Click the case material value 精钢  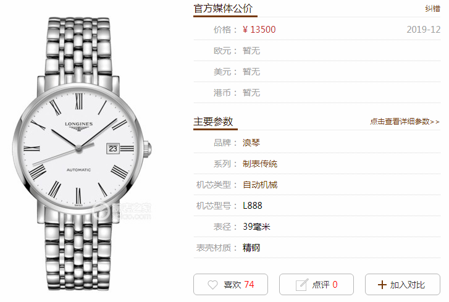[x=251, y=248]
